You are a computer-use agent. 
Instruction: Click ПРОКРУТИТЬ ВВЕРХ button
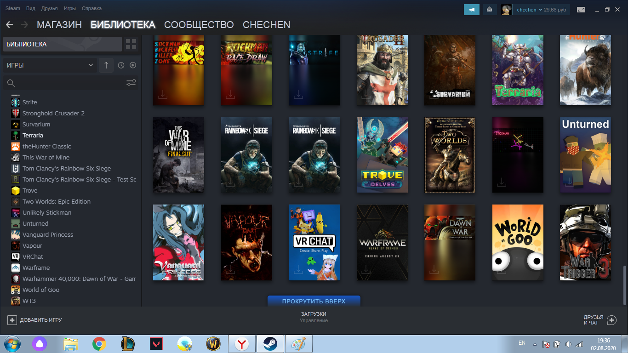314,301
